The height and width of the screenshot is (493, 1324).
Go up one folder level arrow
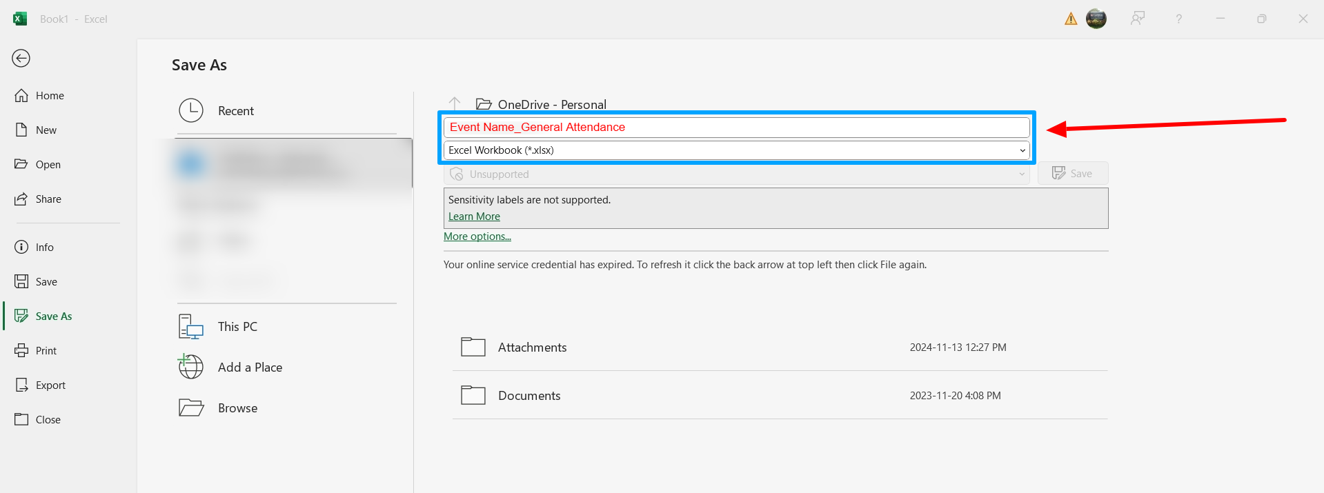point(455,103)
